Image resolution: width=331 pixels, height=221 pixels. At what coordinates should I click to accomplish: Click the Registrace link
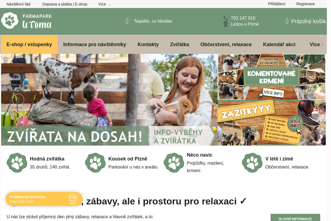306,4
